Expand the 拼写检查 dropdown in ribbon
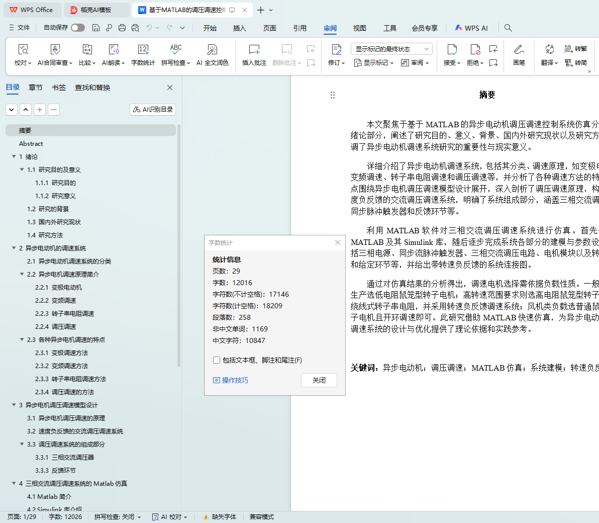599x523 pixels. pos(188,63)
